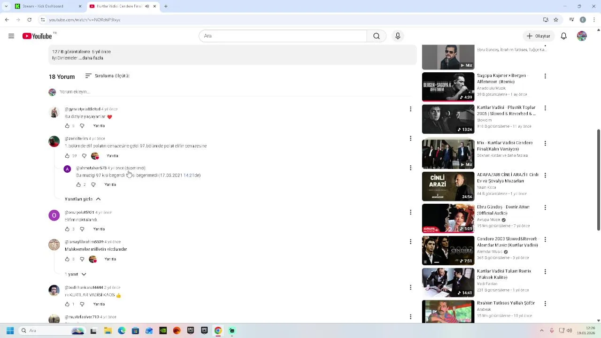Start voice search with the microphone icon
The image size is (601, 338).
[398, 36]
